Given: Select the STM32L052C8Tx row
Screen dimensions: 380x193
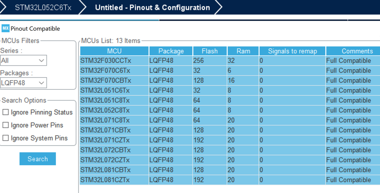Looking at the screenshot, I should point(230,110).
